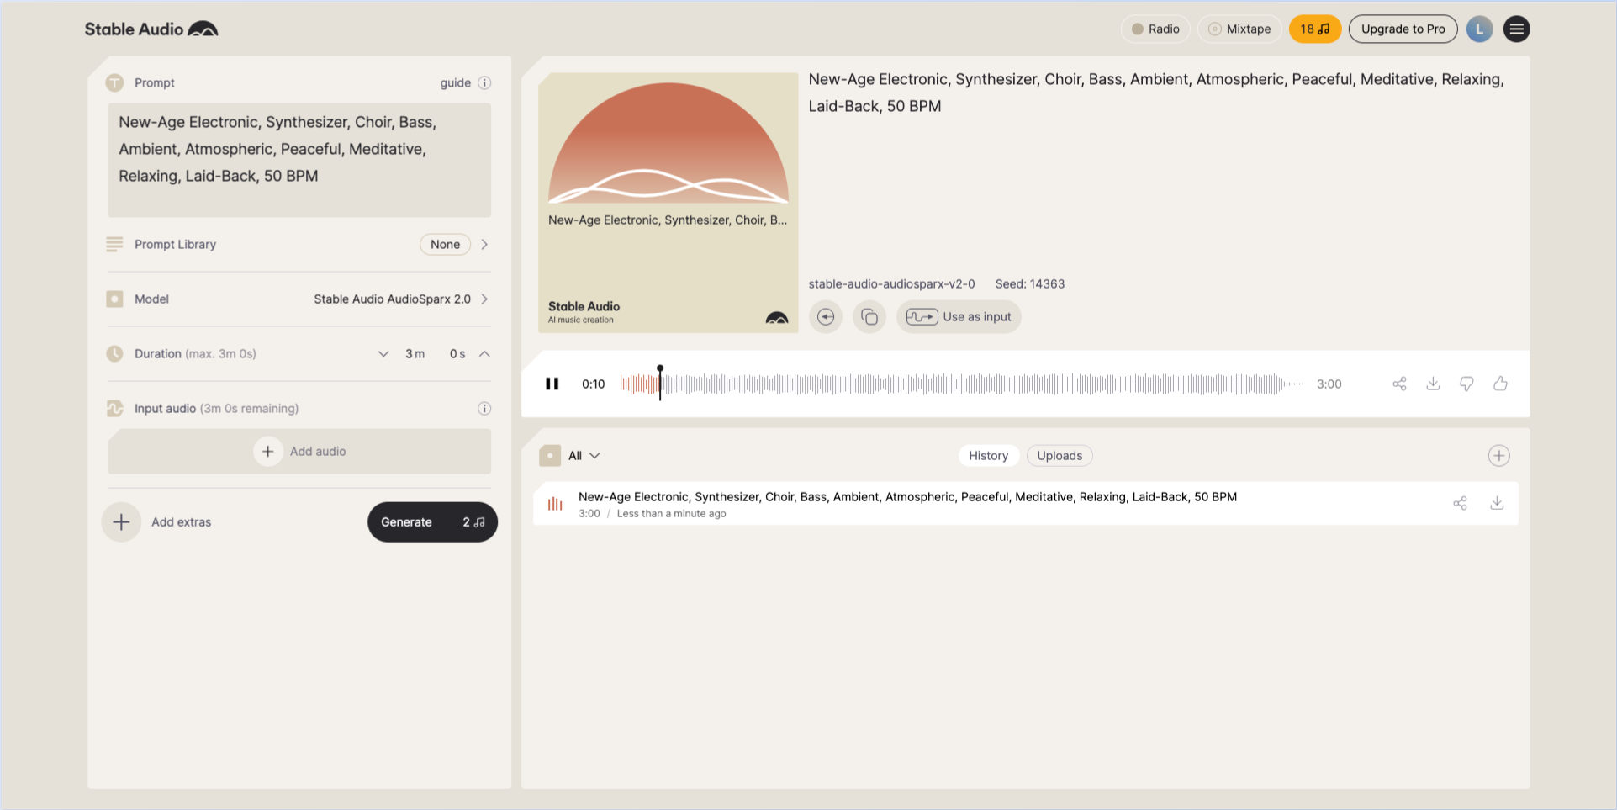Viewport: 1617px width, 810px height.
Task: Click the Generate button
Action: [432, 521]
